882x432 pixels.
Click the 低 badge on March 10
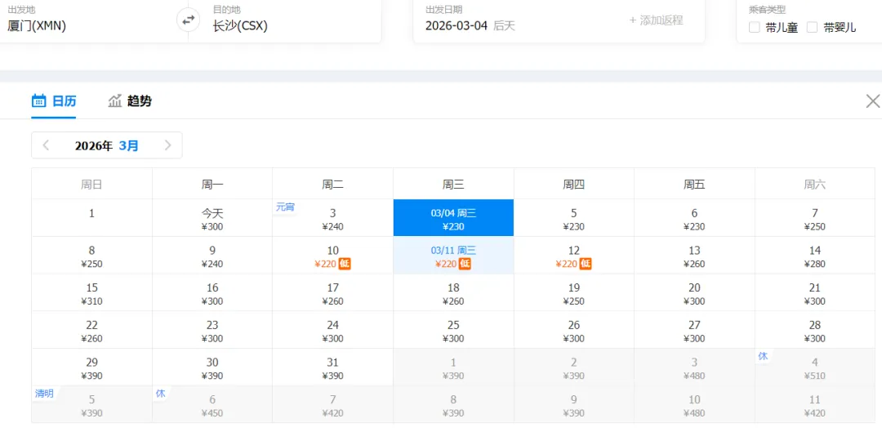click(x=345, y=264)
